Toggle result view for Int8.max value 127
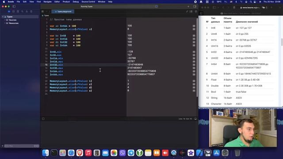This screenshot has height=159, width=283. (x=194, y=55)
